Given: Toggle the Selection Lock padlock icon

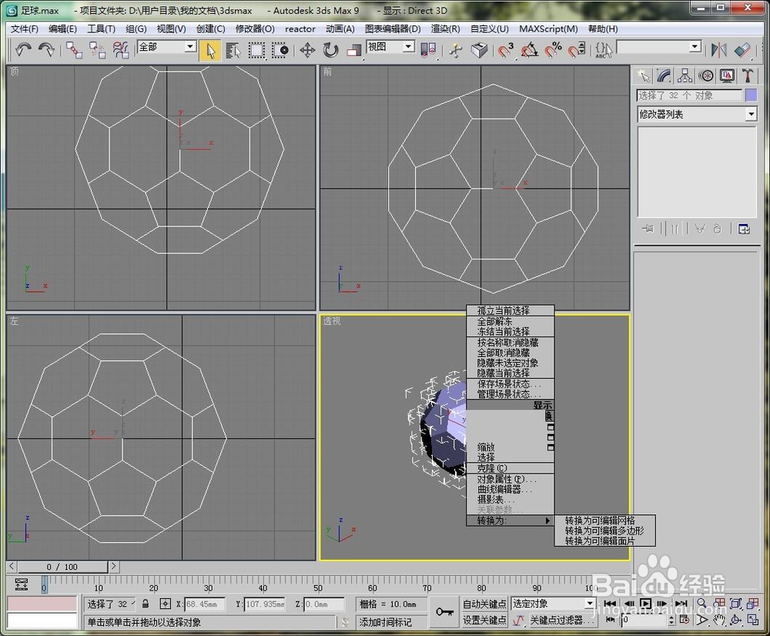Looking at the screenshot, I should pos(146,604).
